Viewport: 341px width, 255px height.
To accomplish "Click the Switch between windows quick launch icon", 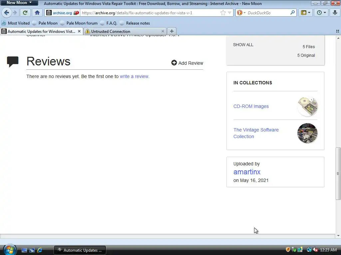I will point(32,250).
